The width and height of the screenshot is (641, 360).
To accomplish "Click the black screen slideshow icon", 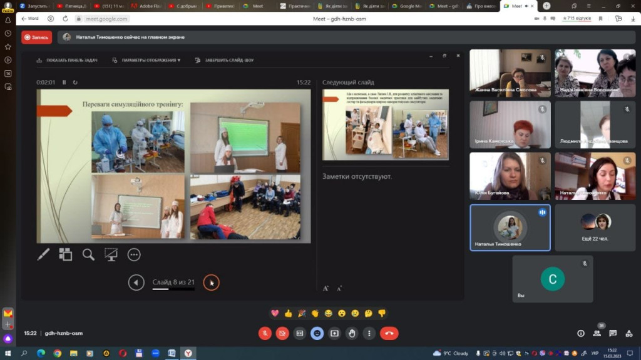I will coord(111,254).
